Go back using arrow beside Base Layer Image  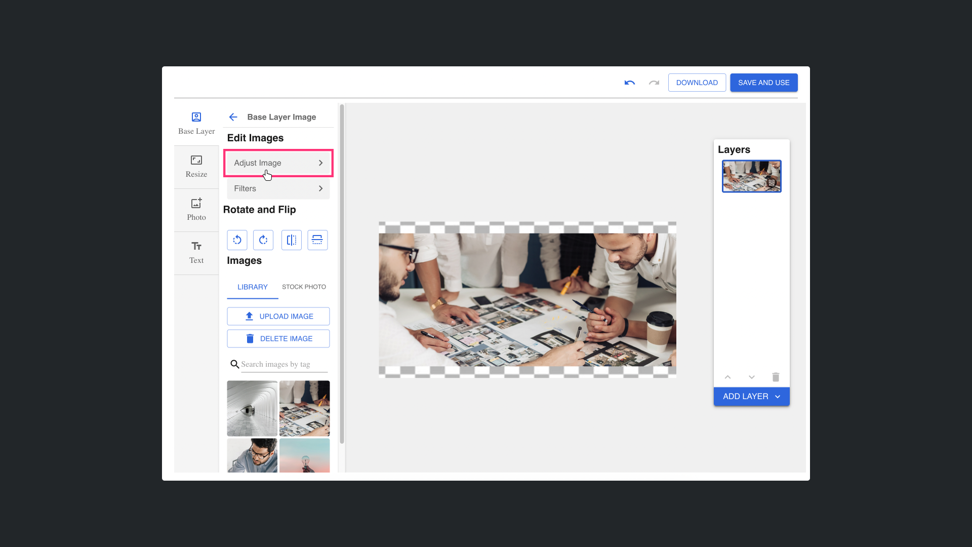pos(233,117)
